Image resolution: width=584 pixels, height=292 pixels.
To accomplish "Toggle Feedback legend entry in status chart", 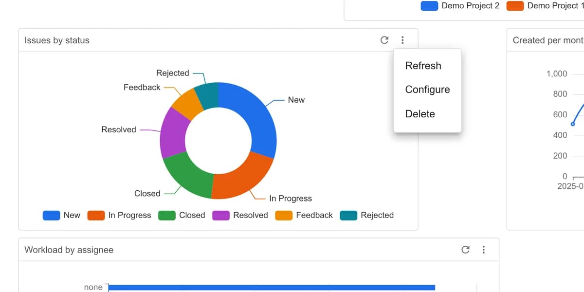I will (304, 215).
